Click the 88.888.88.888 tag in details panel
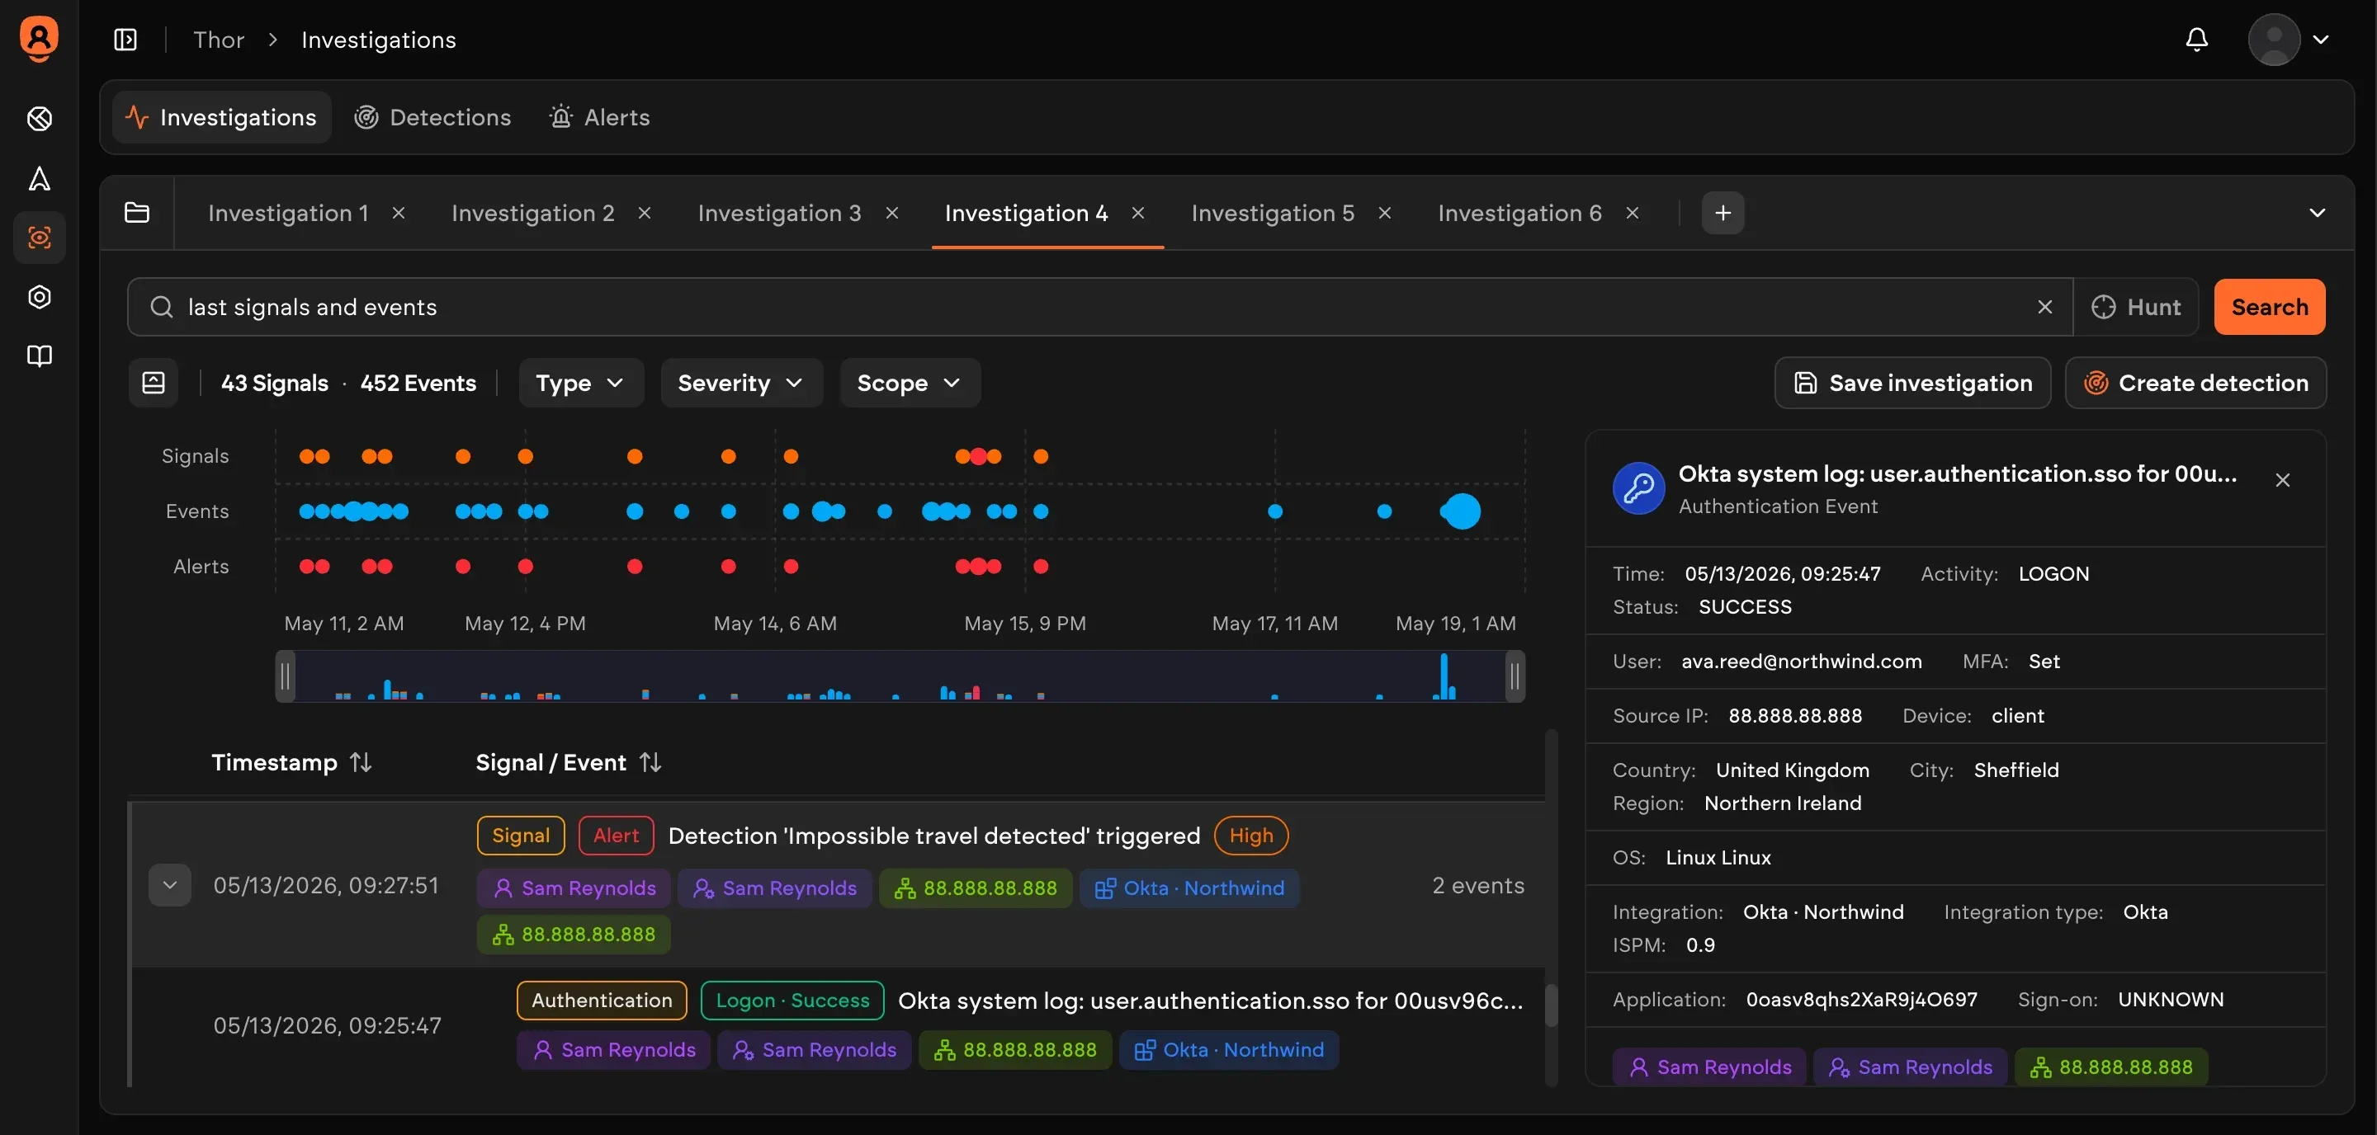Viewport: 2377px width, 1135px height. (x=2111, y=1067)
